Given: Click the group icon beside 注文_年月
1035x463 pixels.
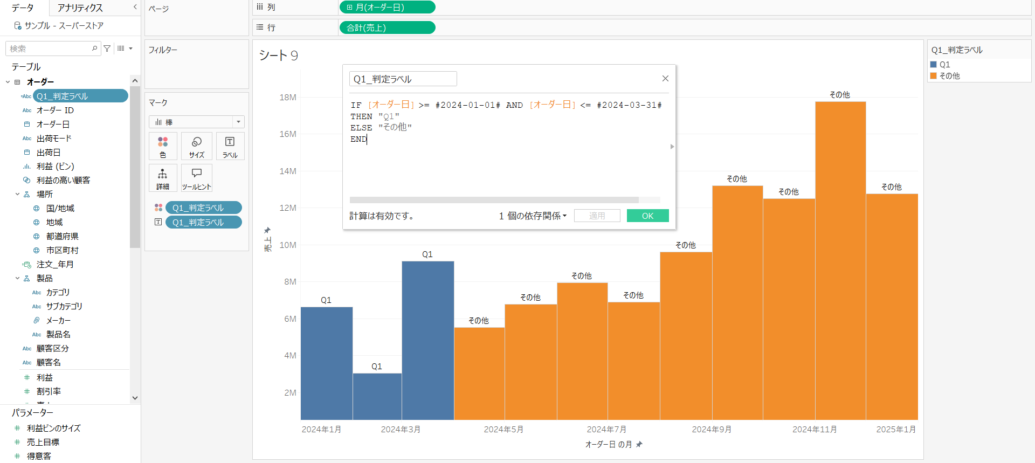Looking at the screenshot, I should click(x=27, y=264).
